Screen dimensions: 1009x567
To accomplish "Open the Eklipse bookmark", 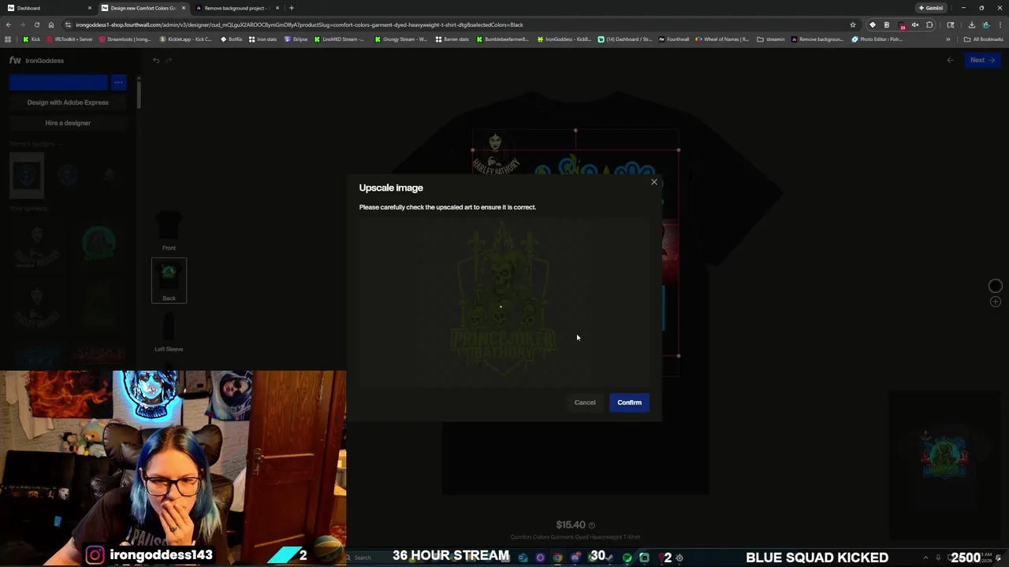I will [296, 39].
